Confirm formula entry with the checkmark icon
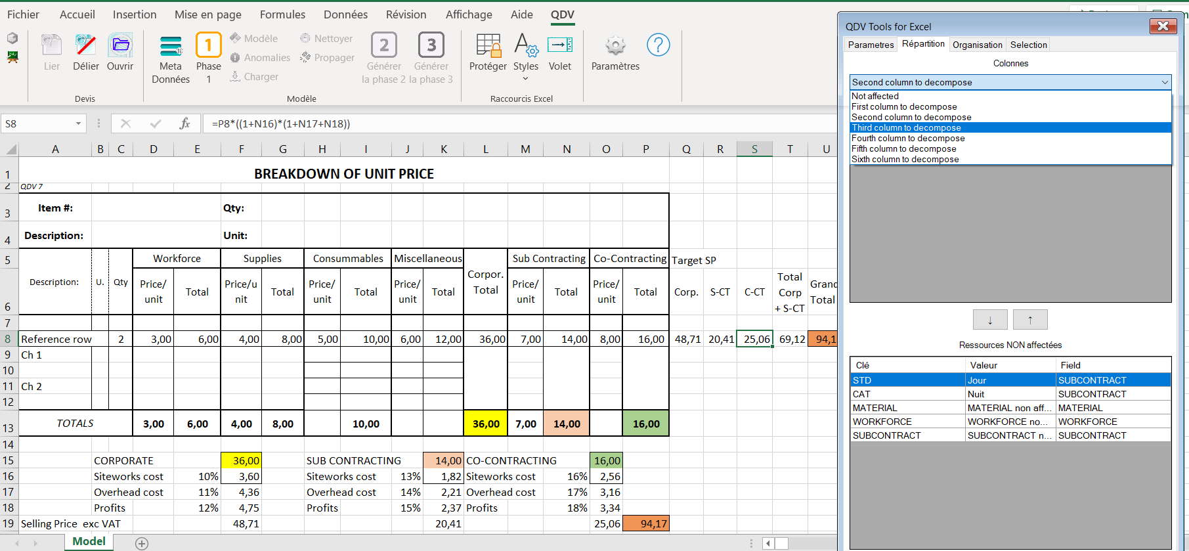The height and width of the screenshot is (551, 1189). [156, 123]
